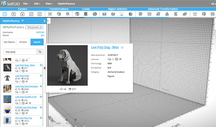Select middle cube icon in Transformations group

pos(59,14)
